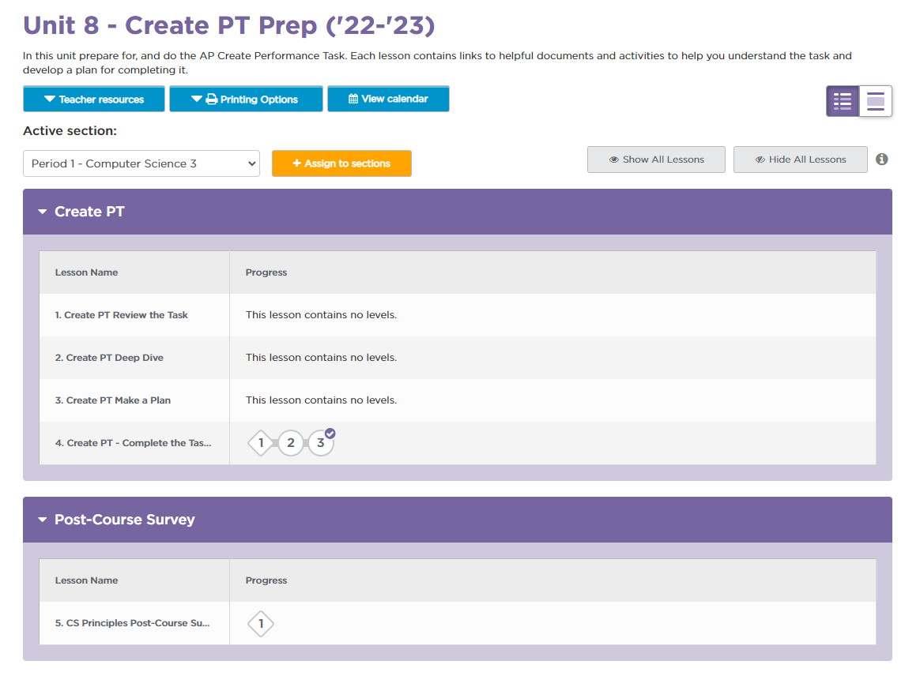Viewport: 905px width, 676px height.
Task: Open level 3 bubble with checkmark
Action: [x=321, y=443]
